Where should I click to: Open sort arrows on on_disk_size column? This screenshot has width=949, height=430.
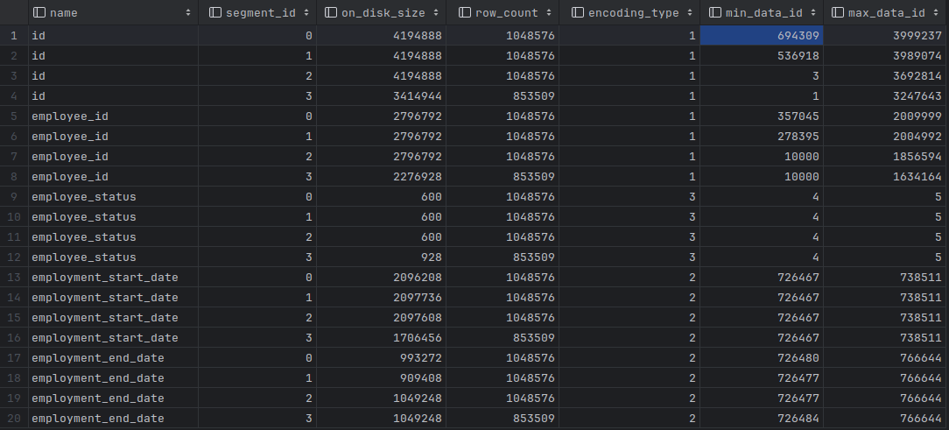(x=436, y=12)
